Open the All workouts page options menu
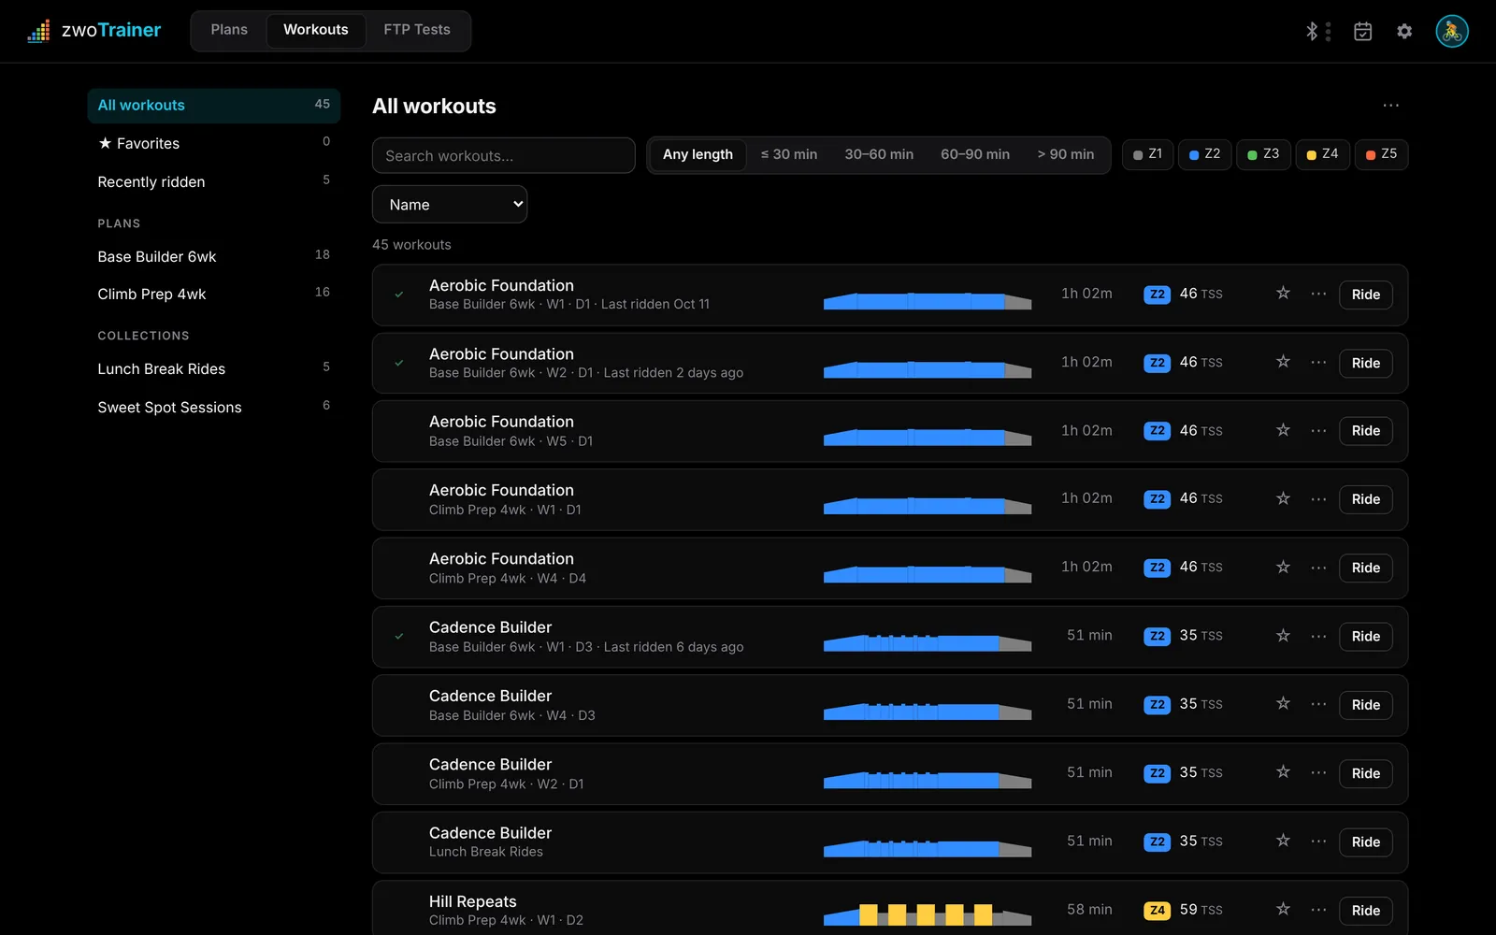 (x=1390, y=106)
